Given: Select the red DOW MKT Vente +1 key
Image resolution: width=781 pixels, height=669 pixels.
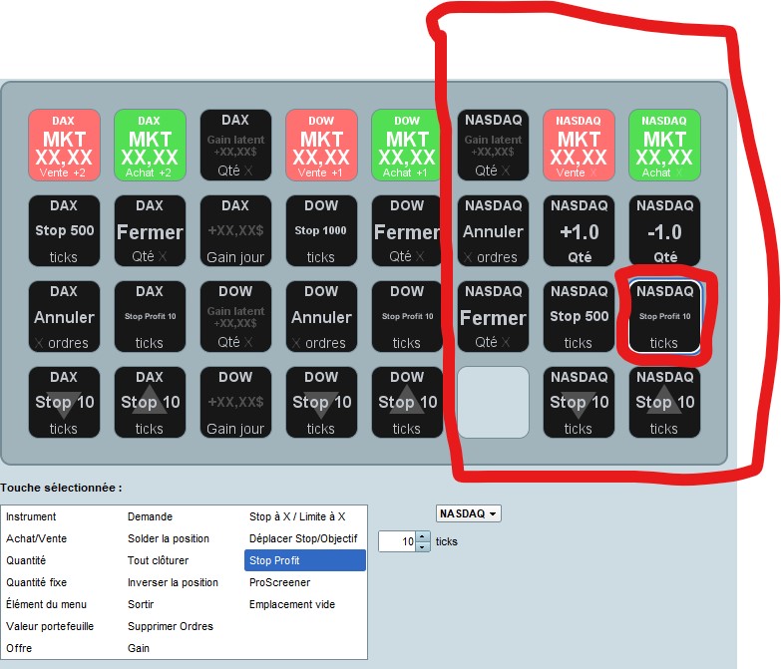Looking at the screenshot, I should coord(321,145).
